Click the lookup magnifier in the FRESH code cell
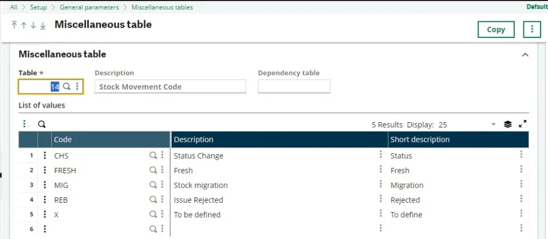The height and width of the screenshot is (239, 548). (153, 170)
